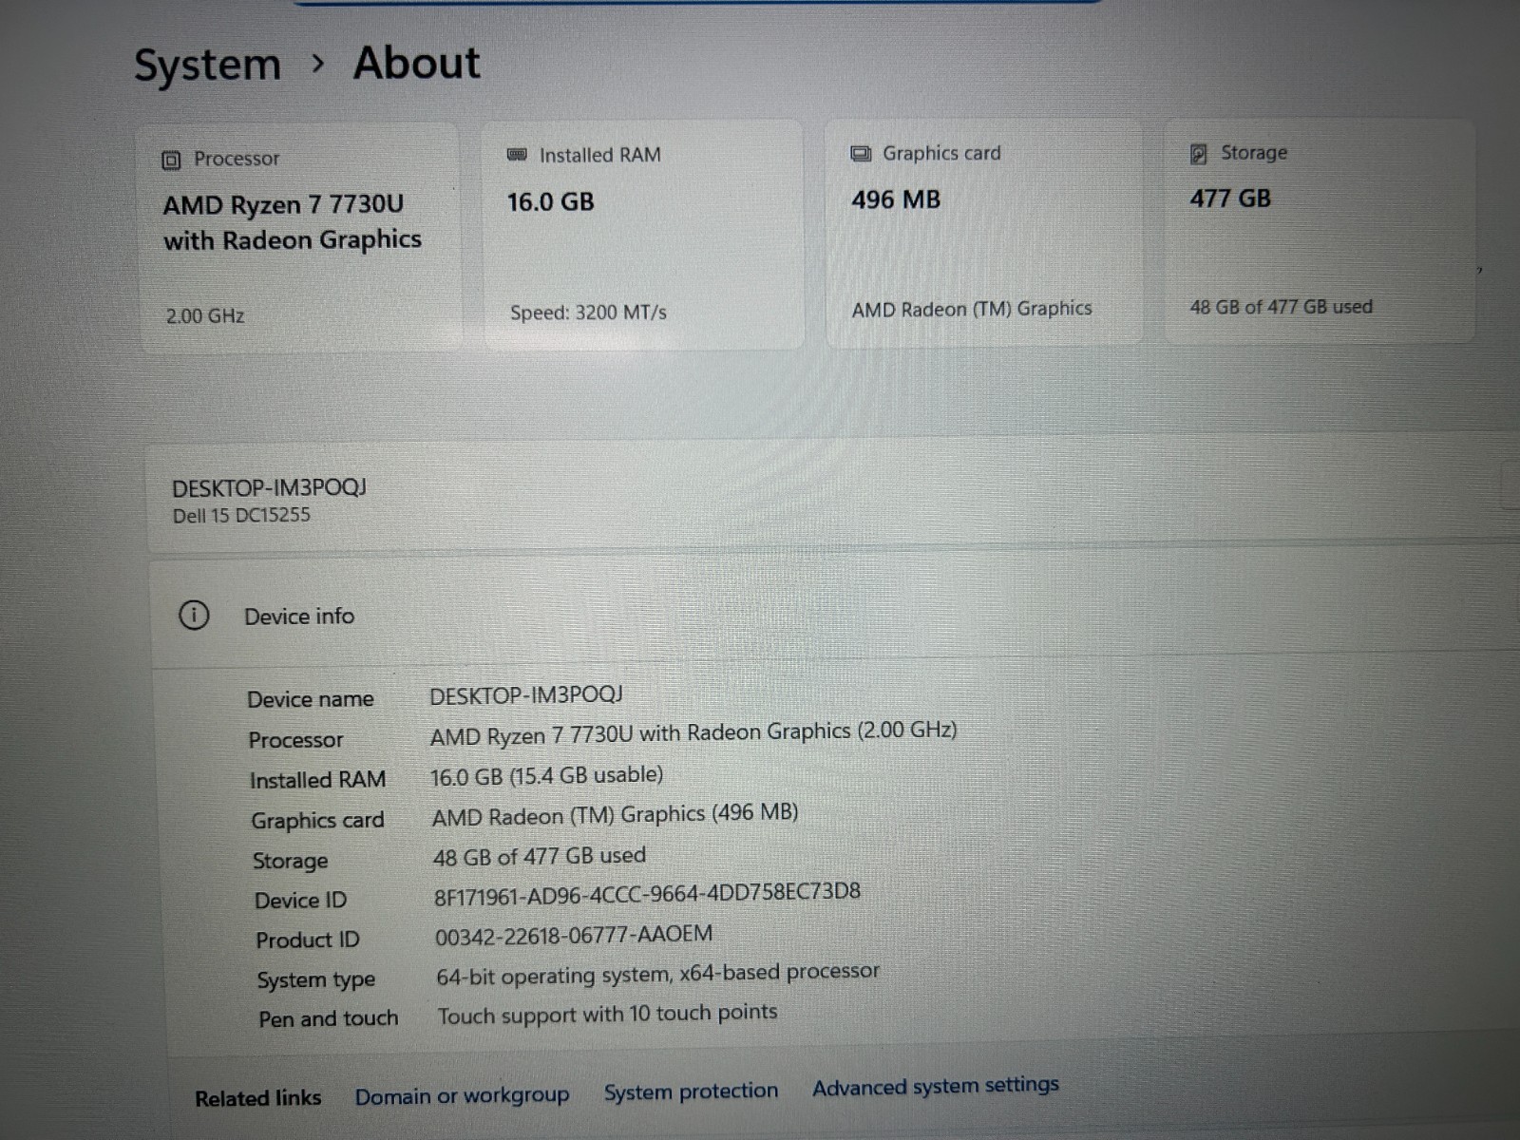Image resolution: width=1520 pixels, height=1140 pixels.
Task: Select the 'Dell 15 DC15255' model text
Action: [x=241, y=516]
